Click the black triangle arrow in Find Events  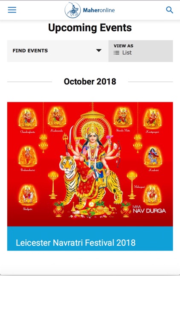[x=99, y=50]
